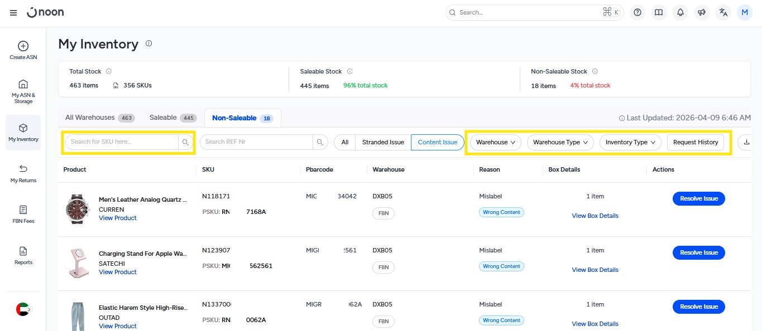Click the announcements megaphone icon
Image resolution: width=762 pixels, height=331 pixels.
point(702,12)
